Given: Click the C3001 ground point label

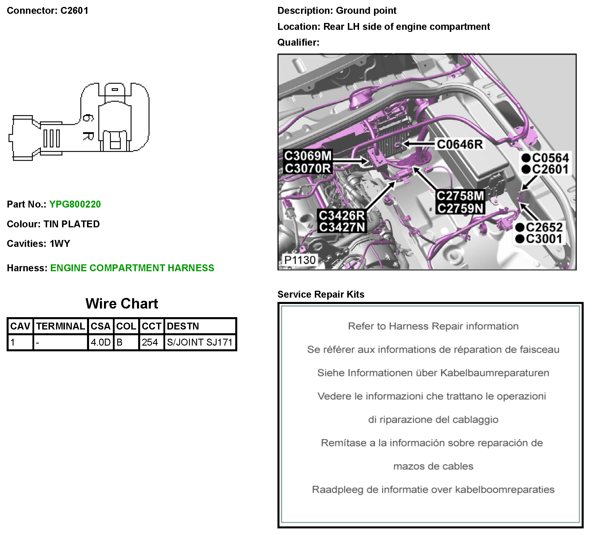Looking at the screenshot, I should (544, 239).
